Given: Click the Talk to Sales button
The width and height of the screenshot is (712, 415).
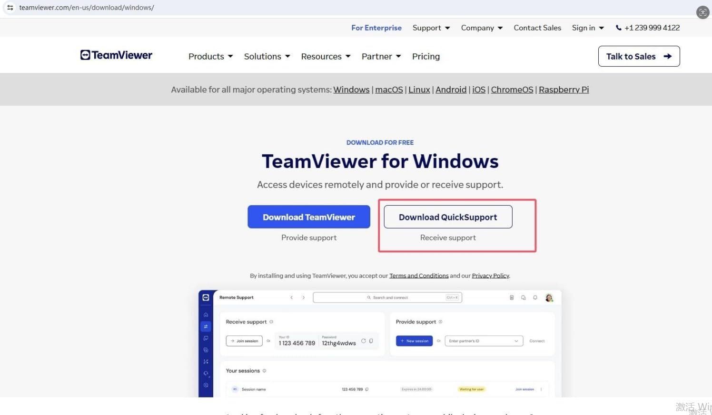Looking at the screenshot, I should 639,56.
